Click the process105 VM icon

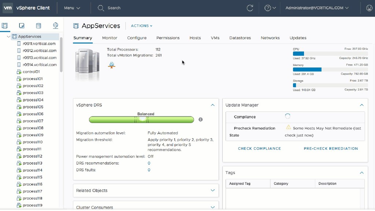(x=19, y=107)
